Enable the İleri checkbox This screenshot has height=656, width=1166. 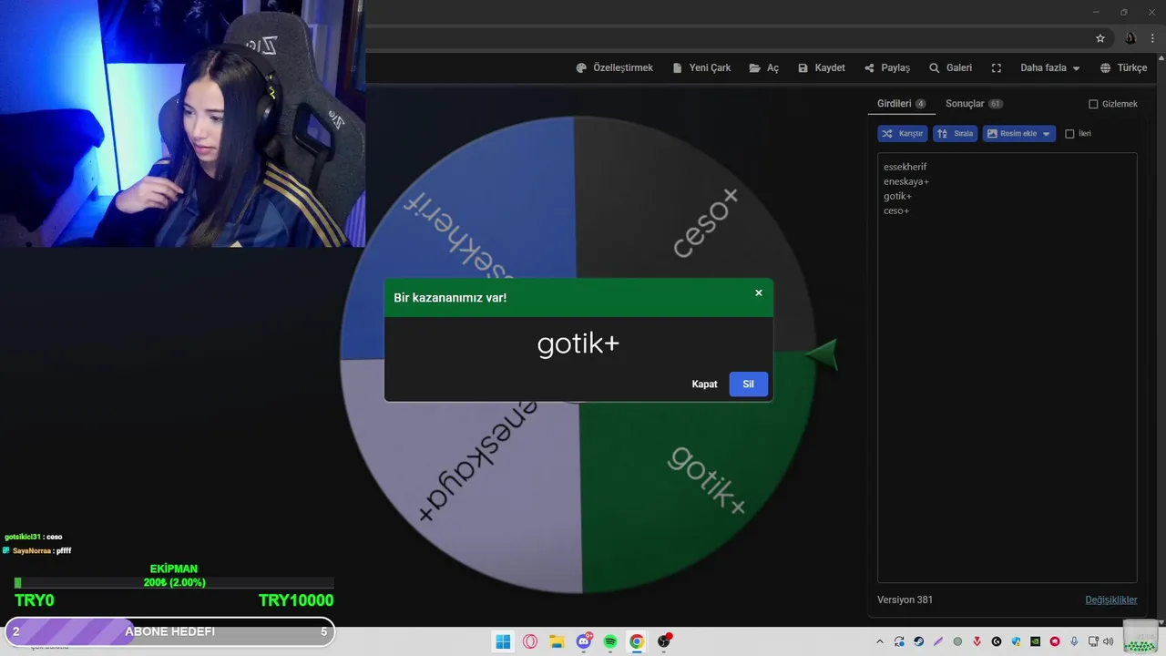point(1069,134)
